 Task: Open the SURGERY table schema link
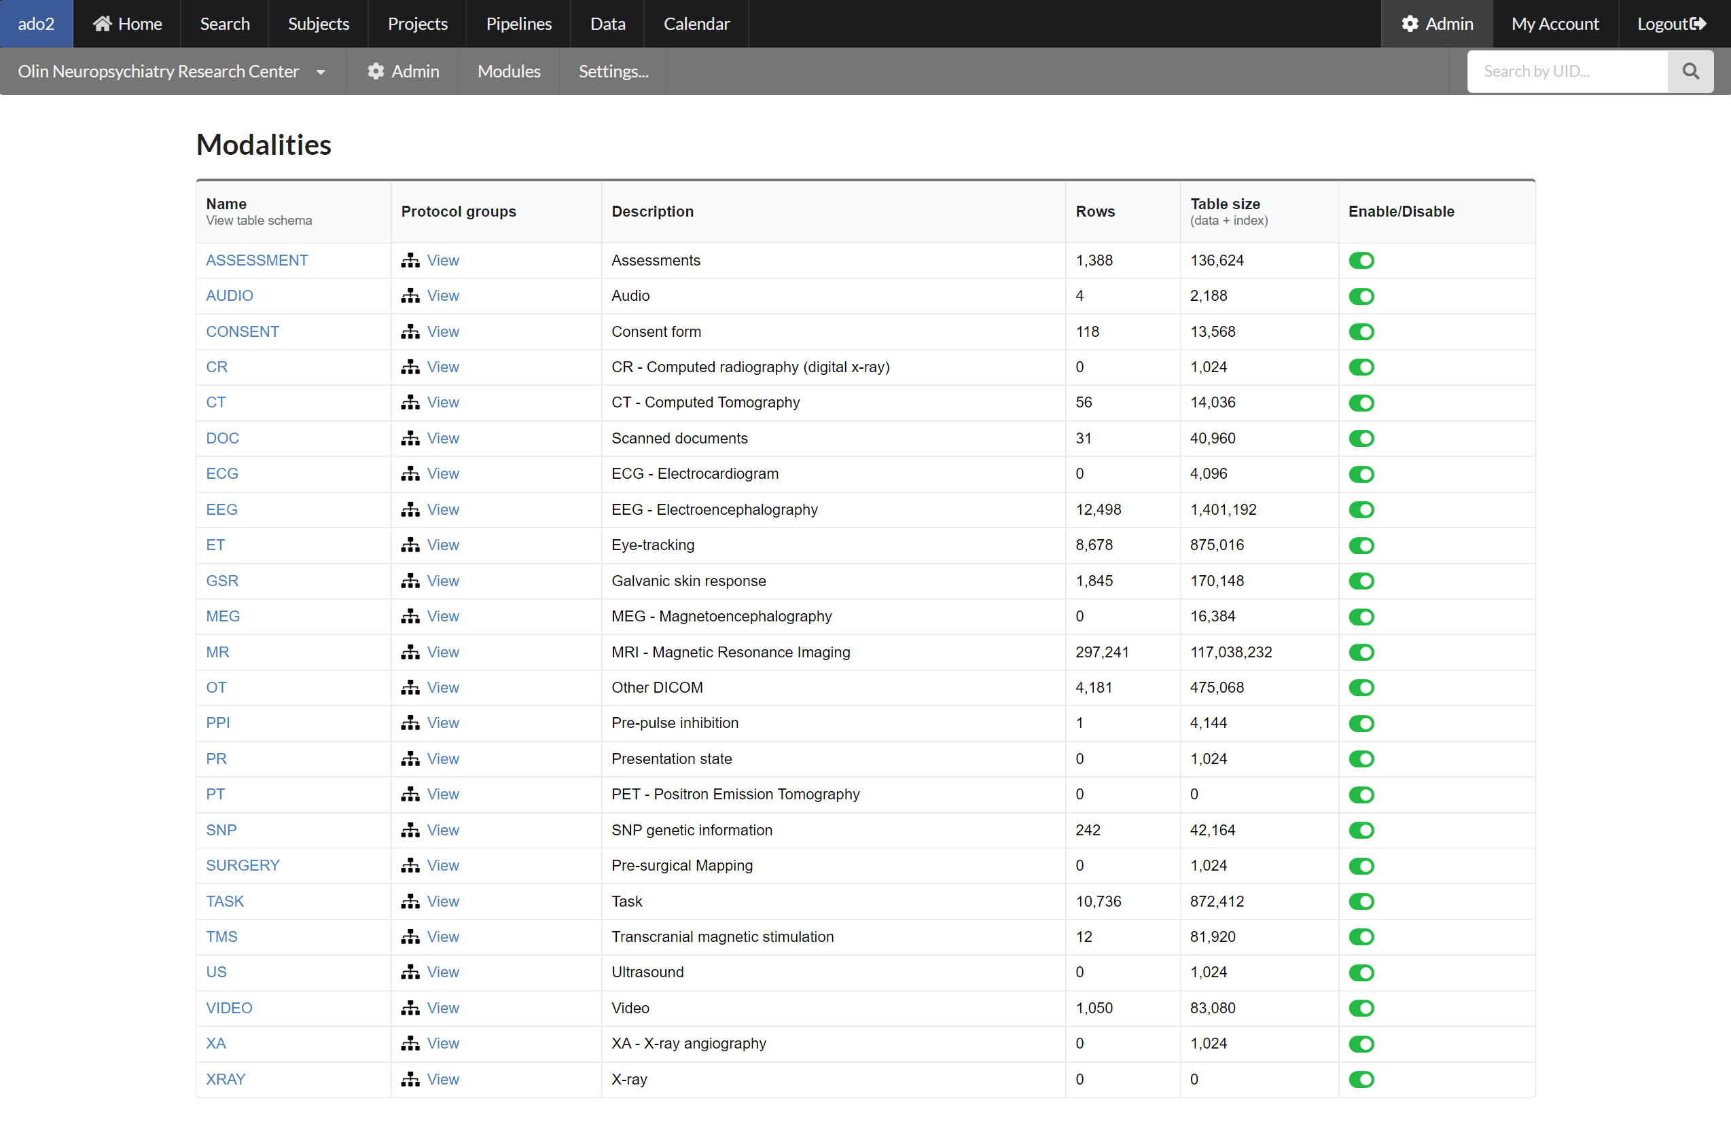243,865
